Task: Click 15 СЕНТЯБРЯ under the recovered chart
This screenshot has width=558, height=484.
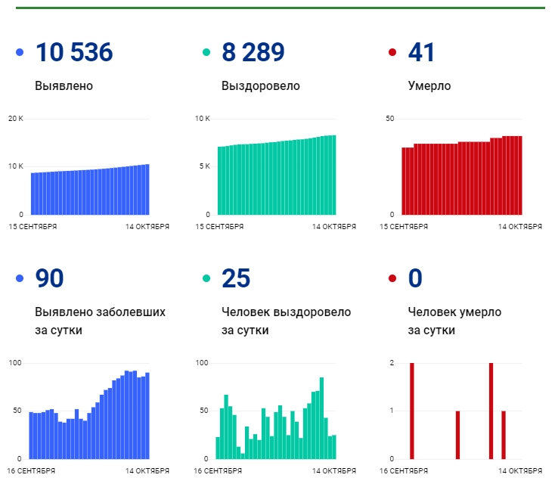Action: coord(219,227)
